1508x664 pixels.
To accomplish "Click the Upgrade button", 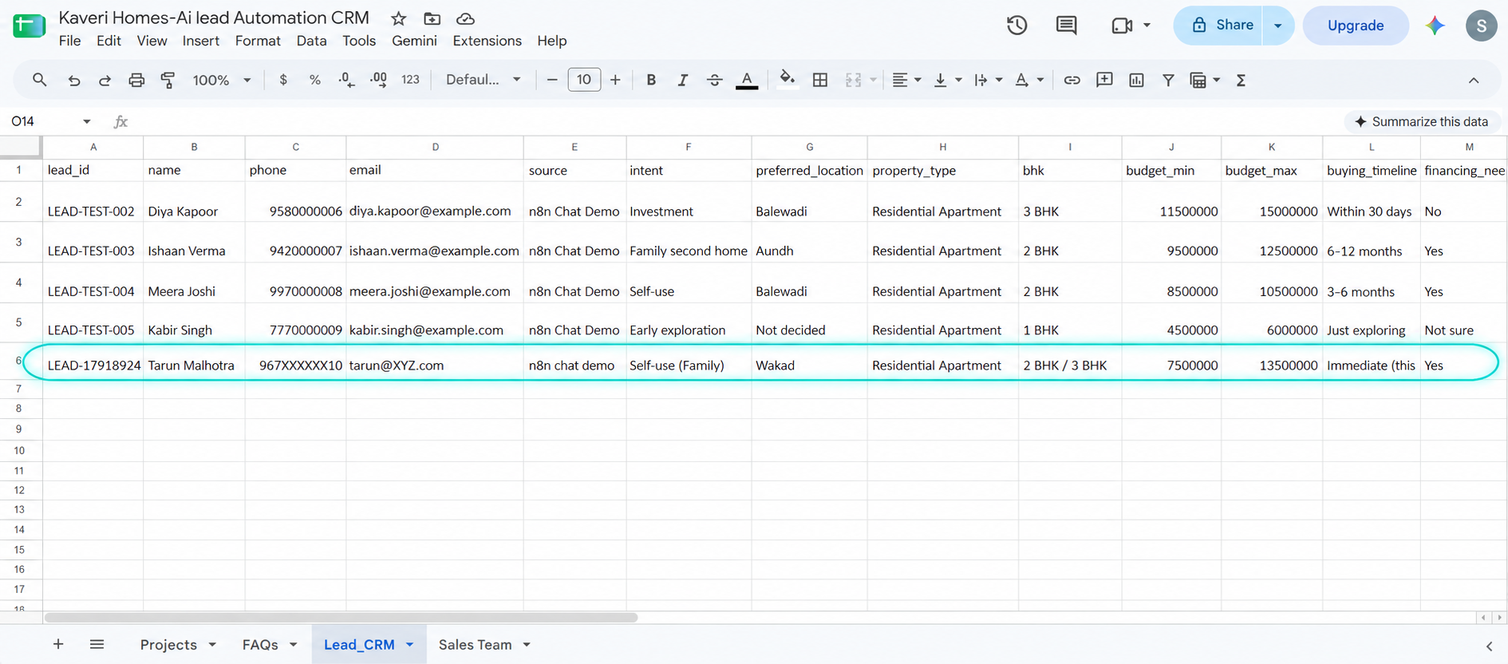I will pos(1356,26).
